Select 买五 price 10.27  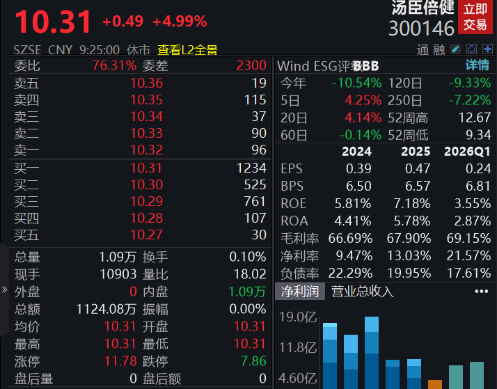(146, 235)
